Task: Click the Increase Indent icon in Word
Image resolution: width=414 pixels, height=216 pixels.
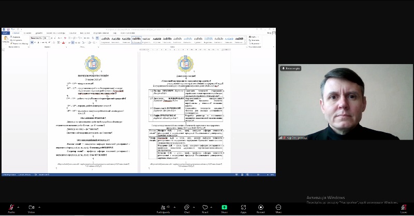Action: click(88, 38)
